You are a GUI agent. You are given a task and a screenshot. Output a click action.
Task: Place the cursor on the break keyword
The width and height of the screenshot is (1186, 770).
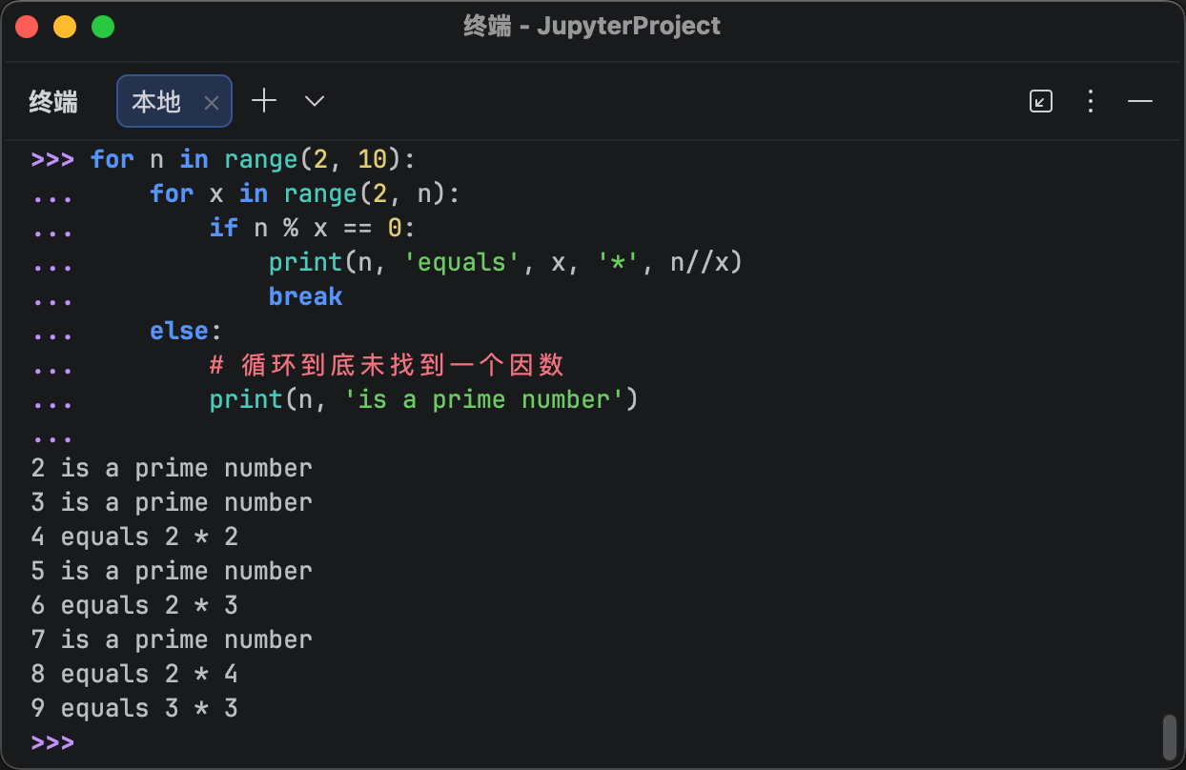305,296
